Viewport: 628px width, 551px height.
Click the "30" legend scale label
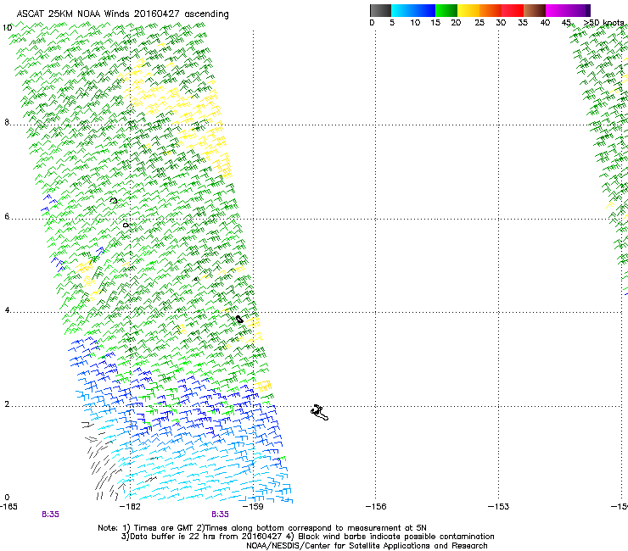coord(501,23)
